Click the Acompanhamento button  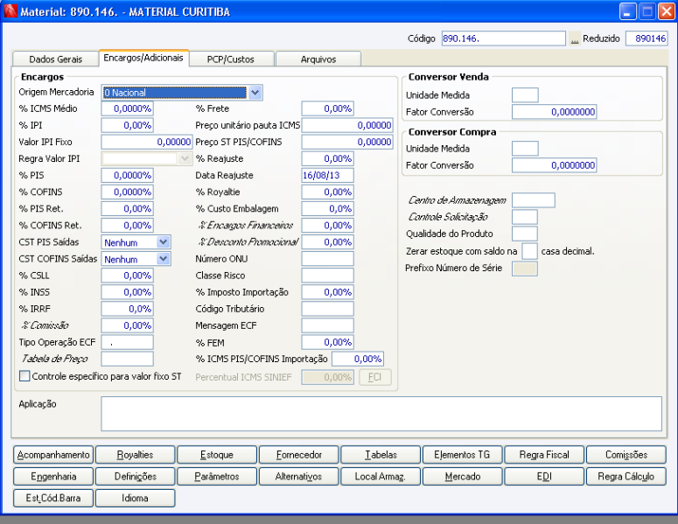[x=52, y=455]
